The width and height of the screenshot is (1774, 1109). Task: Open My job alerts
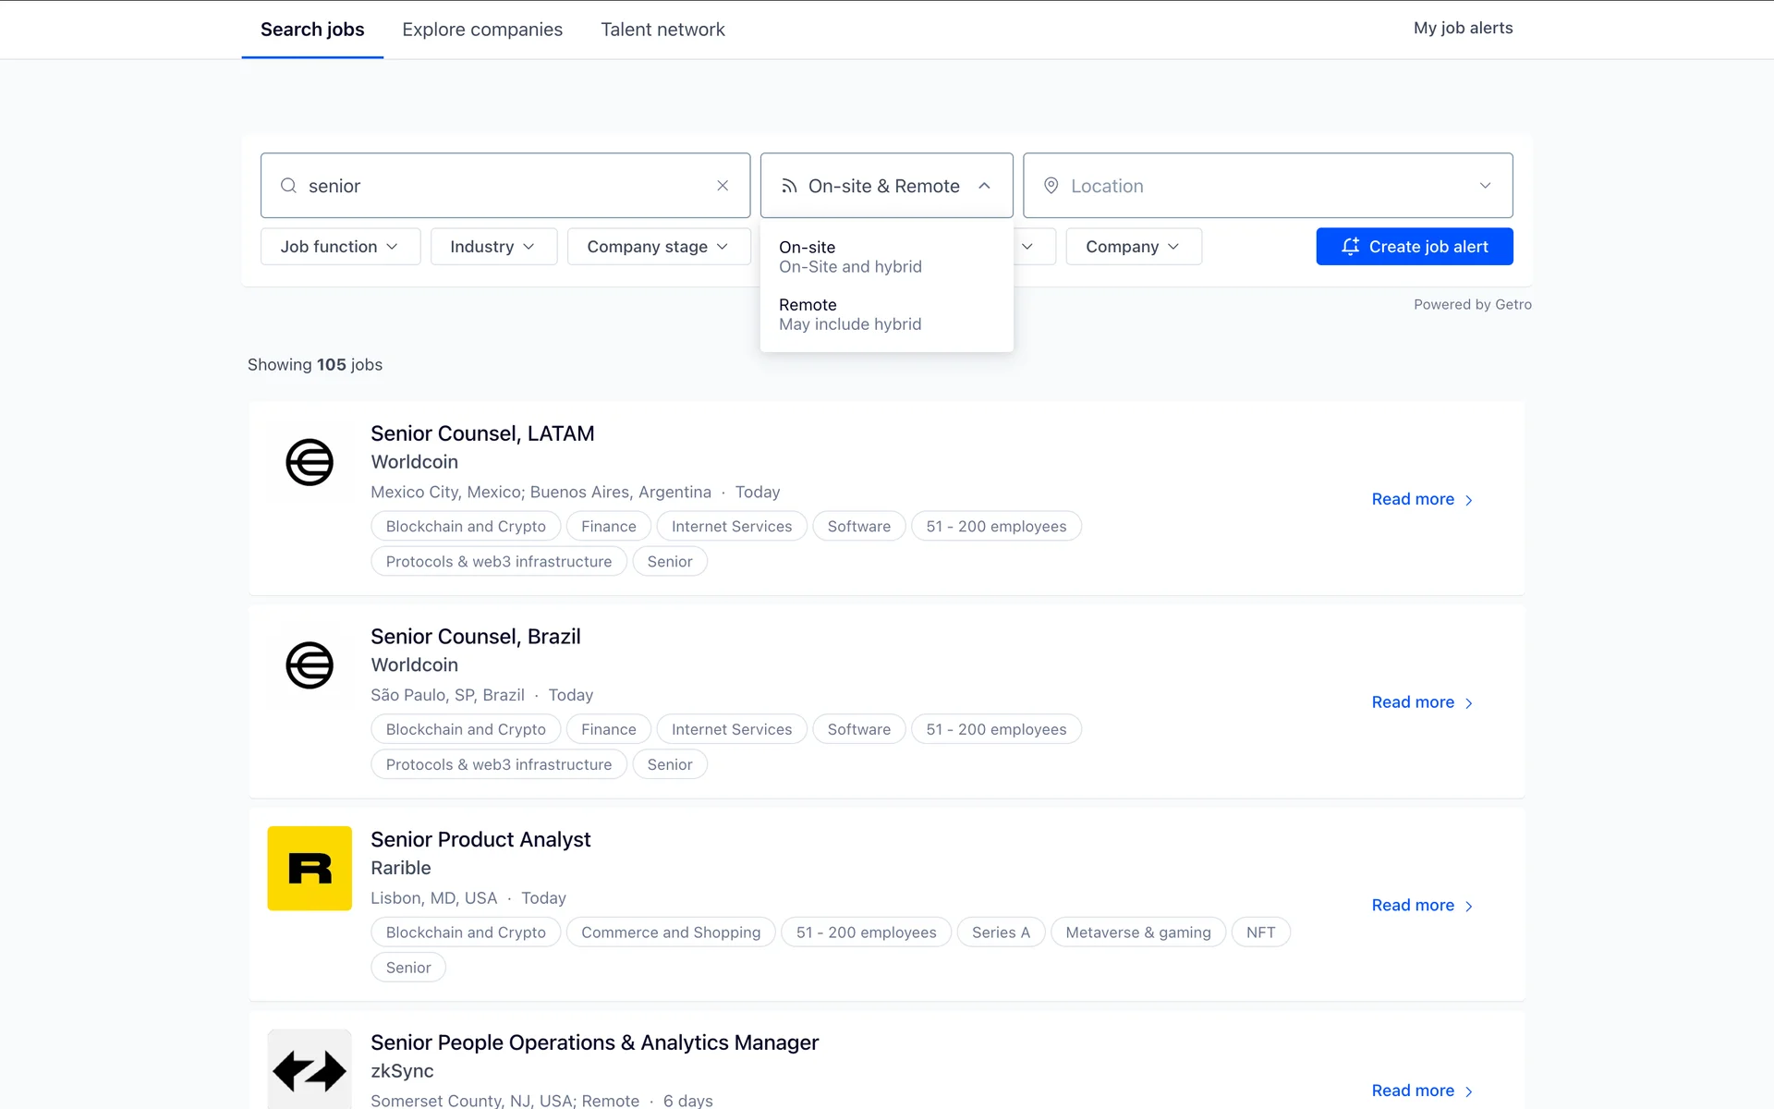(1463, 28)
